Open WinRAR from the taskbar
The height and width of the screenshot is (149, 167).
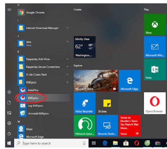coord(158,143)
